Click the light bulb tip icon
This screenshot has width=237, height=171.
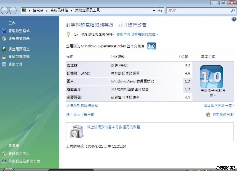tap(68, 34)
